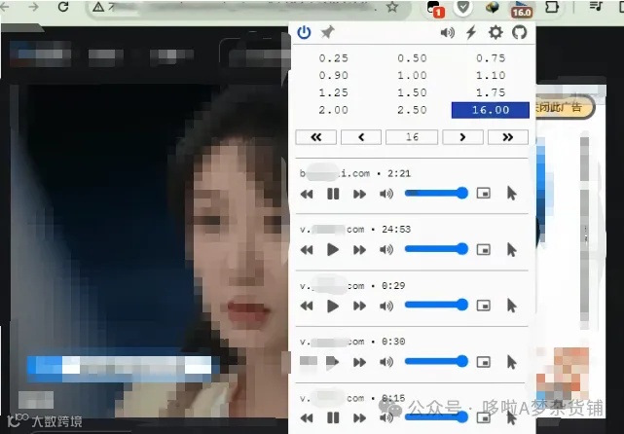The width and height of the screenshot is (624, 434).
Task: Set playback speed to 2.00
Action: (334, 110)
